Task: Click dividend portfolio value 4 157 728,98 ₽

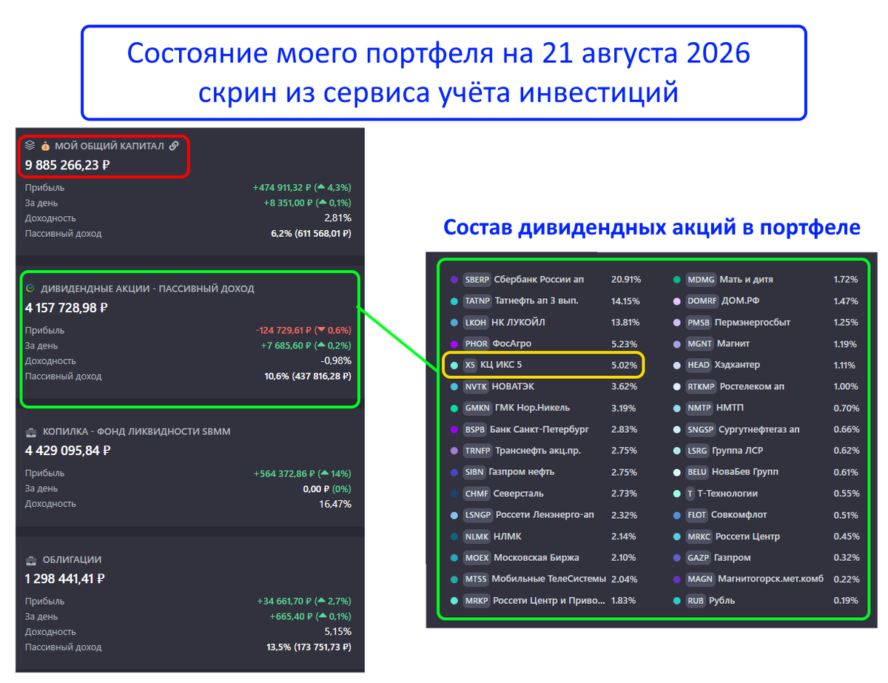Action: click(67, 308)
